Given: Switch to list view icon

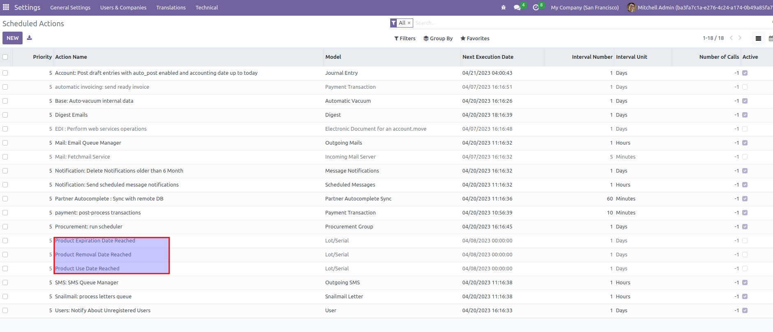Looking at the screenshot, I should (758, 38).
